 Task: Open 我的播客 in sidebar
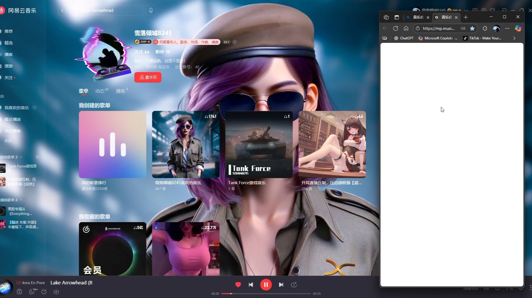click(x=12, y=131)
